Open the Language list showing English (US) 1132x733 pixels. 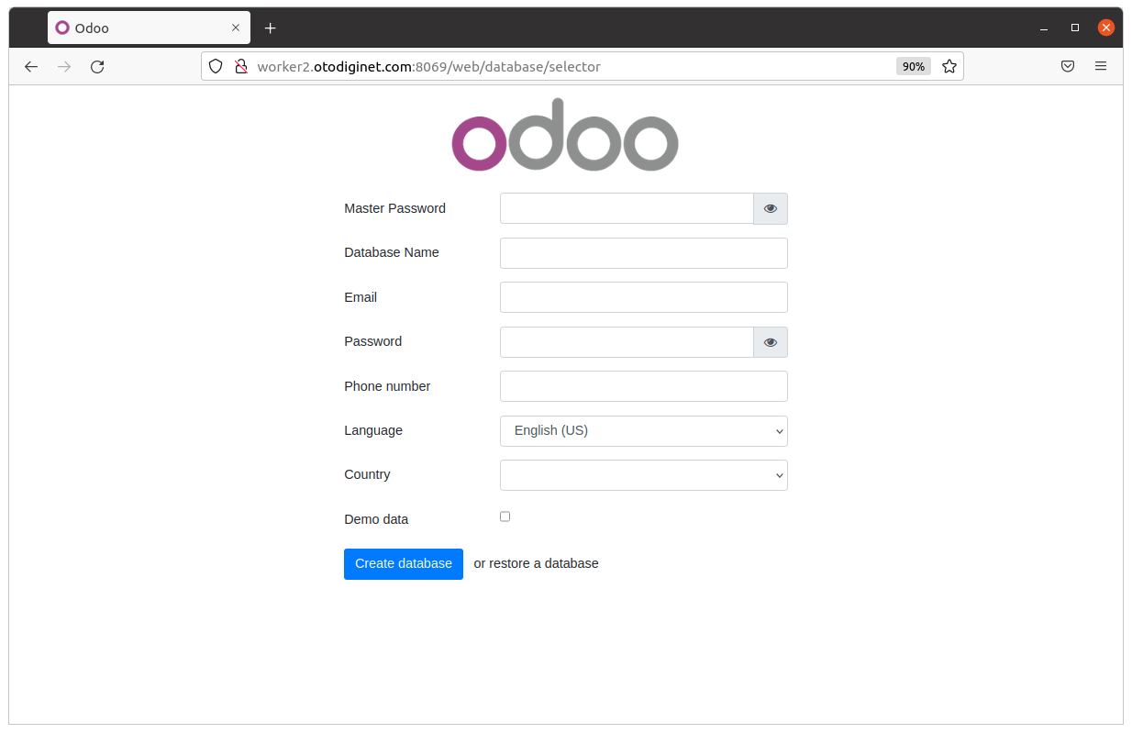(x=643, y=431)
